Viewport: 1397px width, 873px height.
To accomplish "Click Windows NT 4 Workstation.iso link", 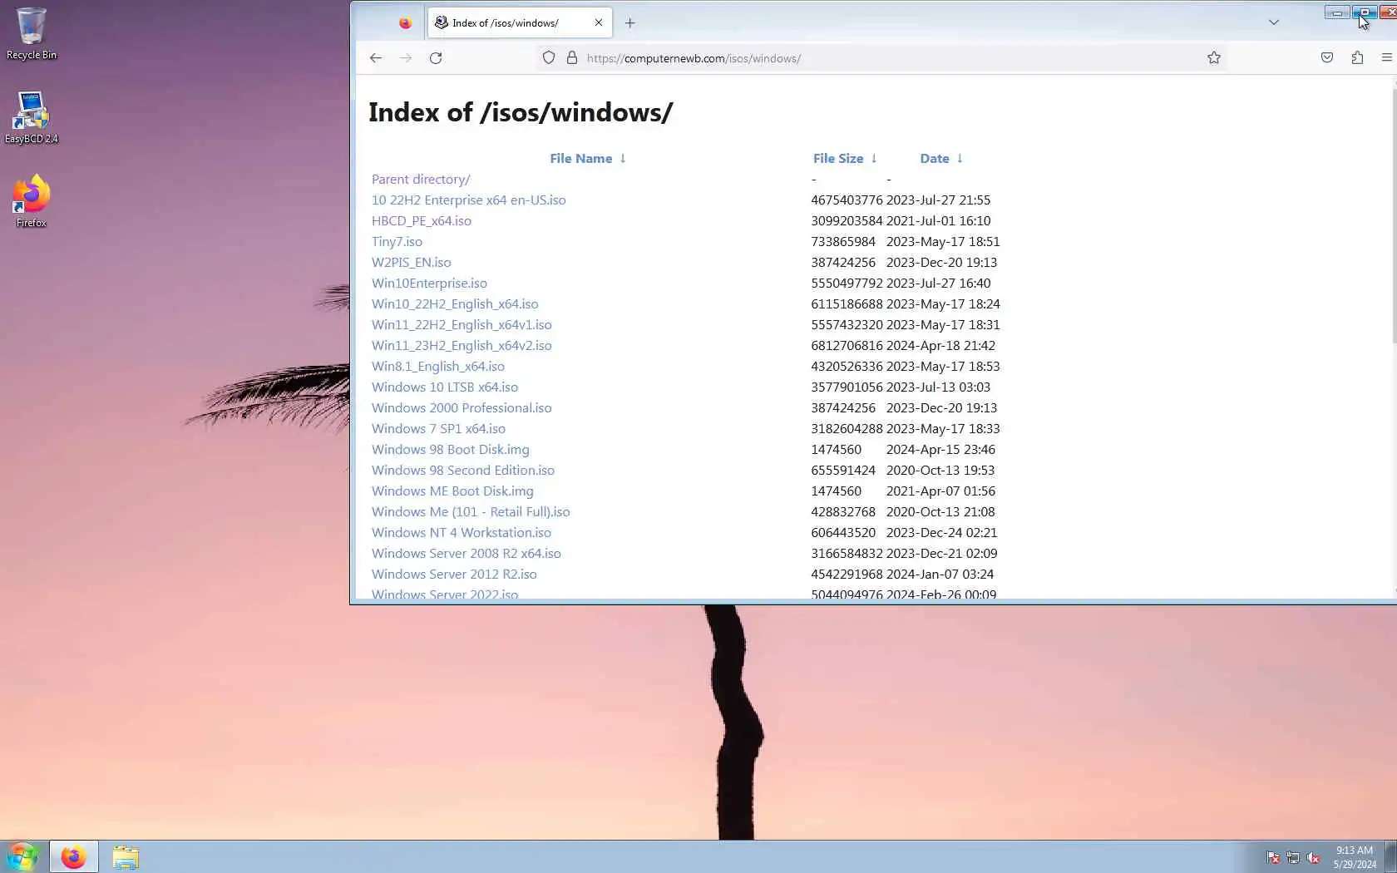I will (462, 533).
